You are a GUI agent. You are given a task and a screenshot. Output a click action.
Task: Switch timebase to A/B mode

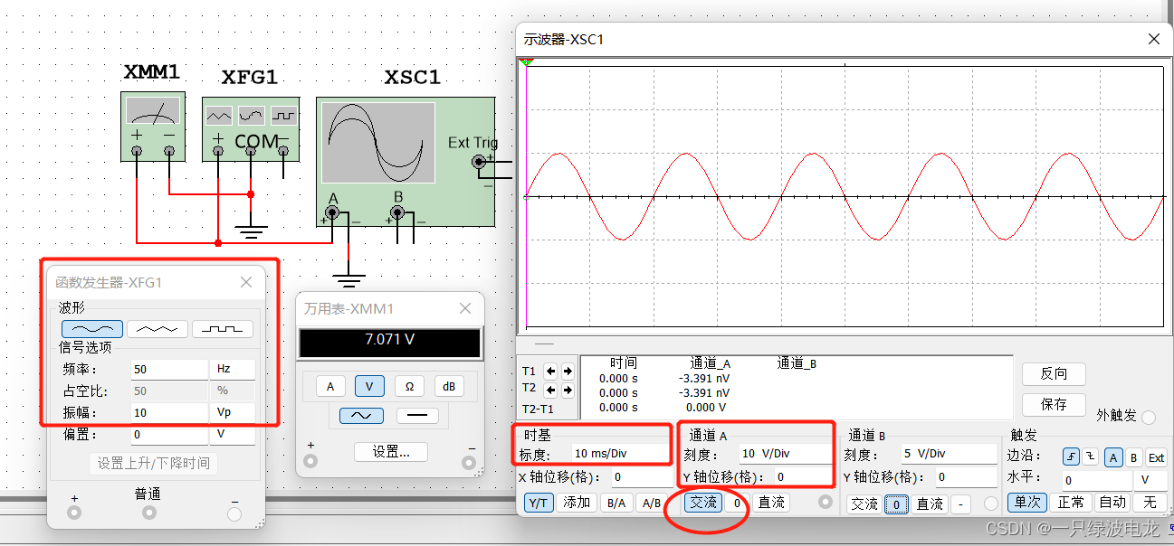[x=651, y=503]
